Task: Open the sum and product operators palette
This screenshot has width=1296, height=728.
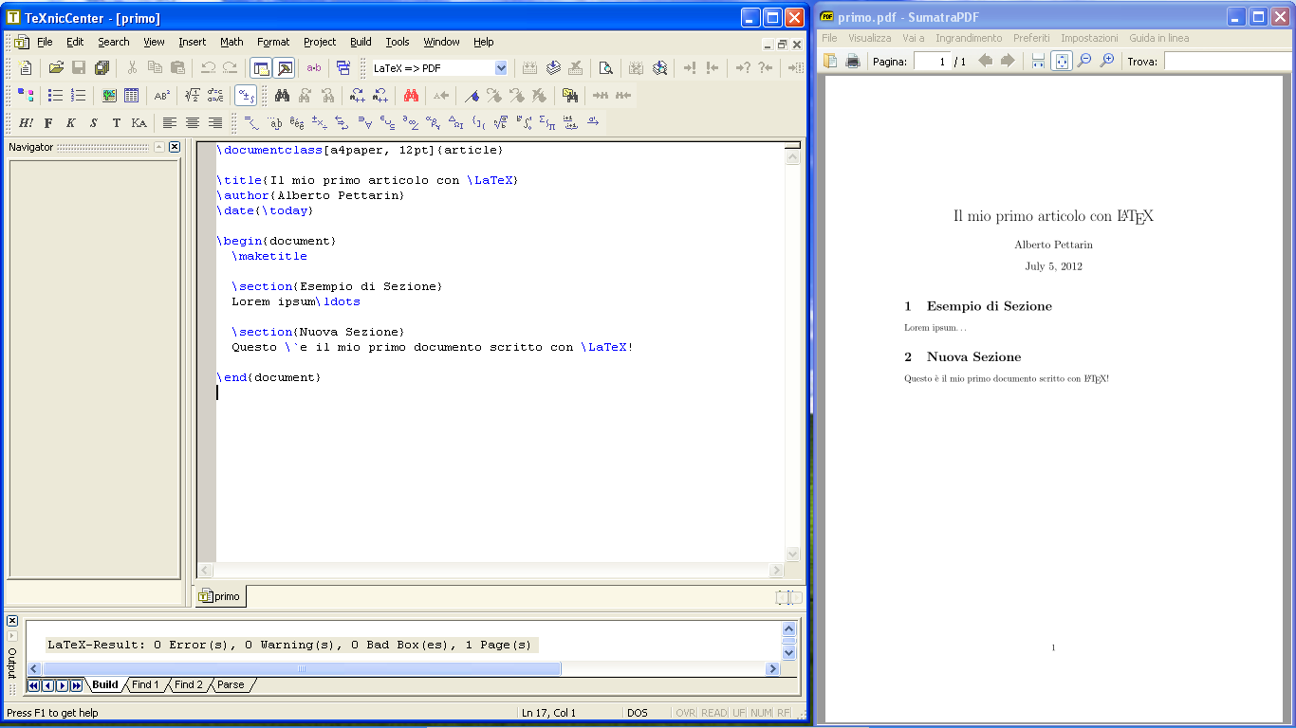Action: click(547, 122)
